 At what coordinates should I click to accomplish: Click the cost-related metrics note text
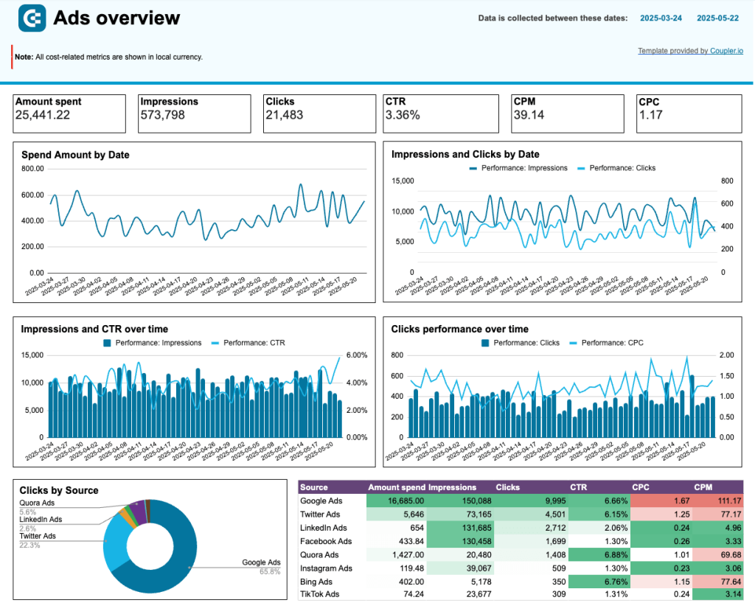109,57
